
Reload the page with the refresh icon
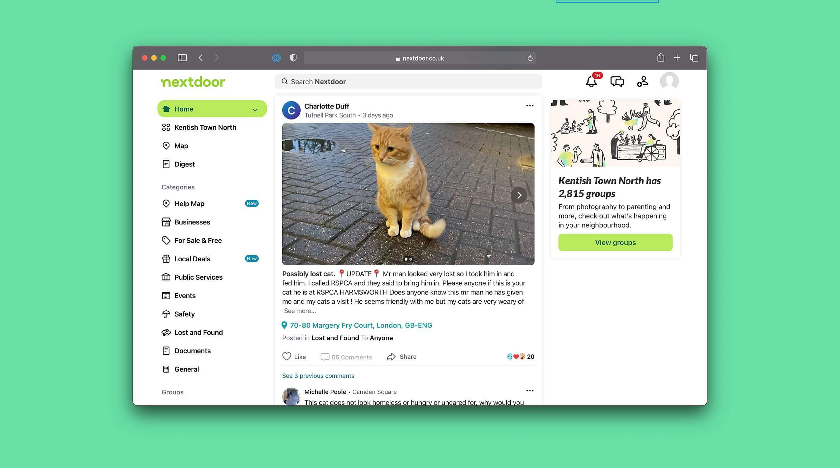[x=530, y=58]
